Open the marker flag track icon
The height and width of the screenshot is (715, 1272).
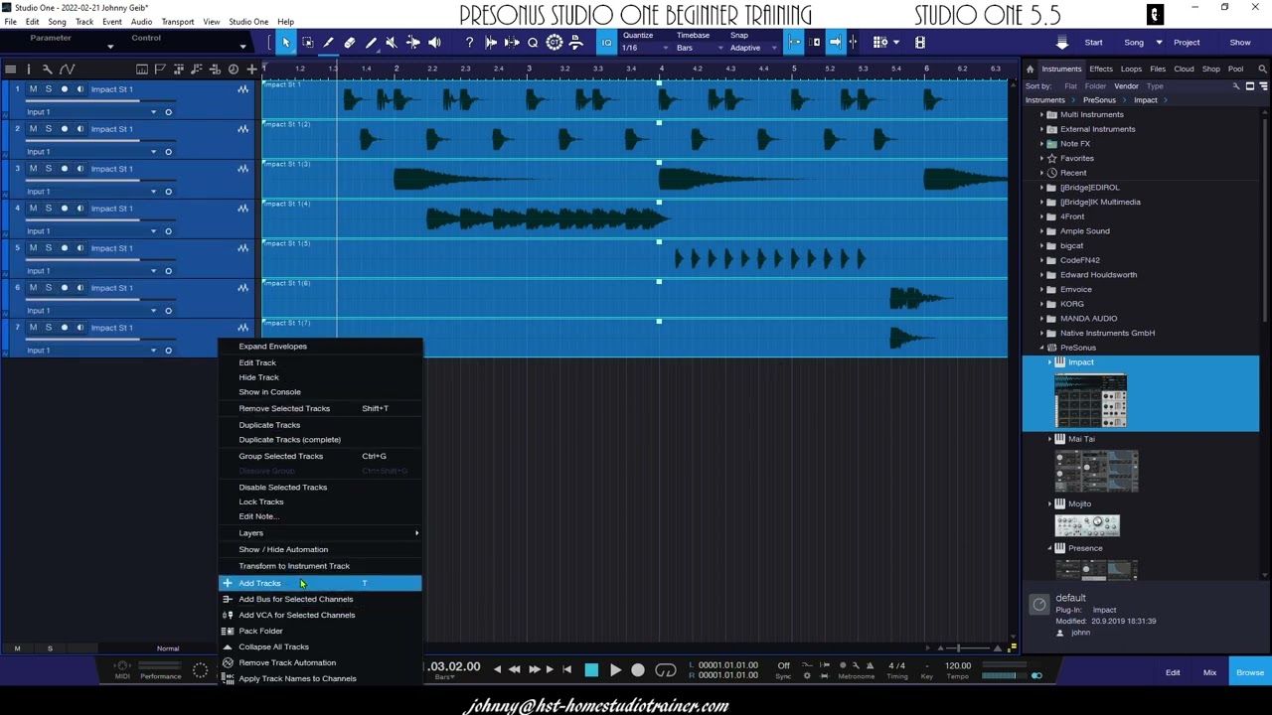(x=160, y=69)
